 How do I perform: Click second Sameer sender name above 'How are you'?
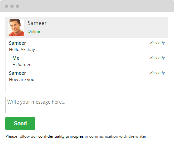(18, 73)
